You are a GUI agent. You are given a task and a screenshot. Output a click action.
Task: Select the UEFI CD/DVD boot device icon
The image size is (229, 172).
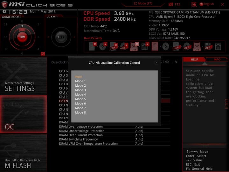point(103,47)
